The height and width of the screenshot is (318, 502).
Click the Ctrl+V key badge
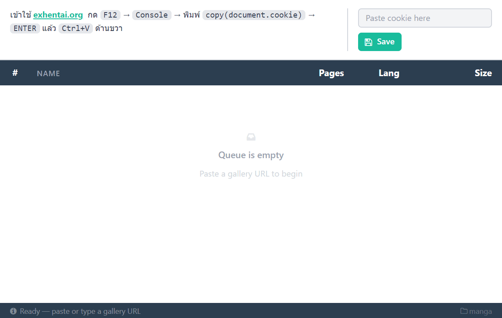point(76,28)
